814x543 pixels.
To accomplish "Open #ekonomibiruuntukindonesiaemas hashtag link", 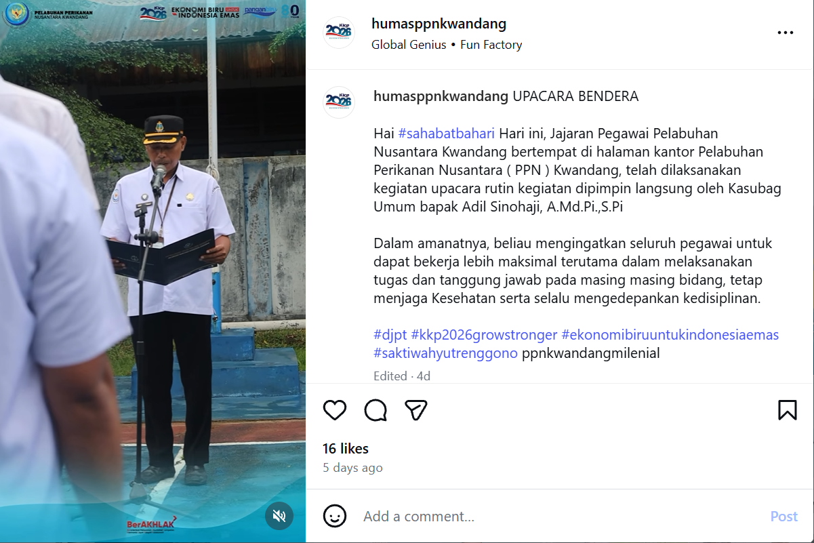I will [x=670, y=335].
